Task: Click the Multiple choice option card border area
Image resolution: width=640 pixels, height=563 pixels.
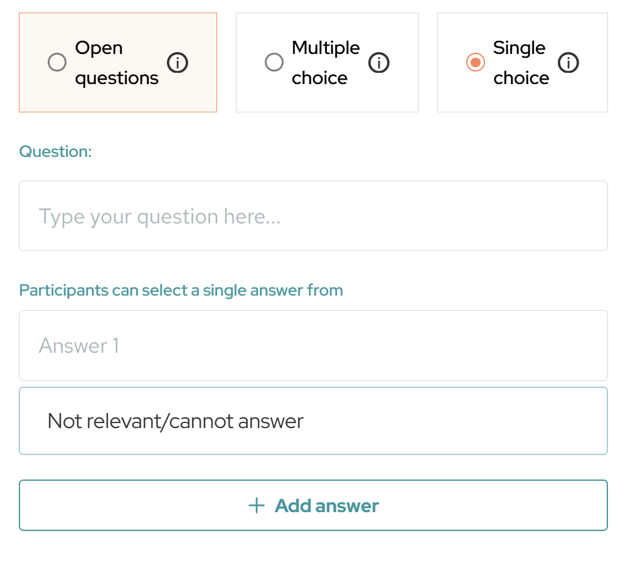Action: pos(327,63)
